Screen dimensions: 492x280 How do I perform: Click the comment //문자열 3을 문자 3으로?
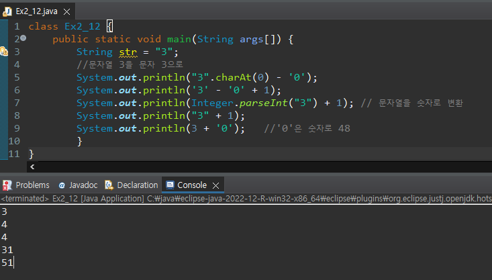tap(130, 64)
